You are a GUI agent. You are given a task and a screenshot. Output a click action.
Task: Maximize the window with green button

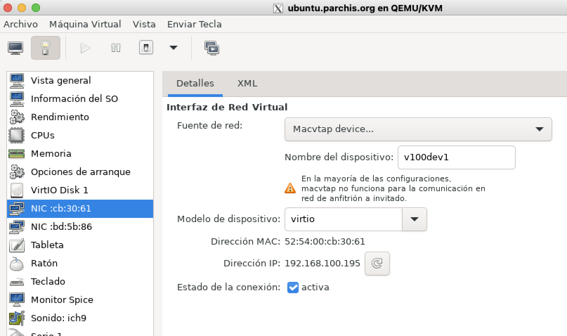coord(35,7)
